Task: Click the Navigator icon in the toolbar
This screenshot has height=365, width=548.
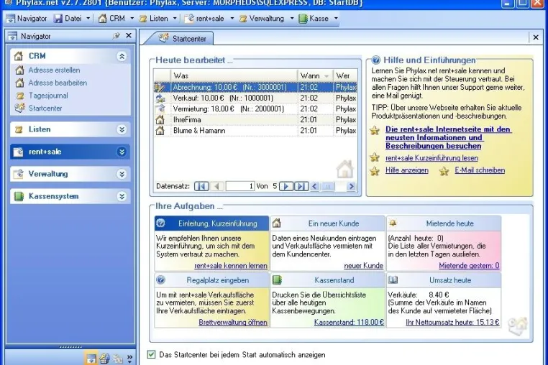Action: (11, 19)
